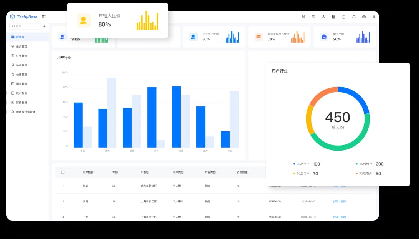Toggle the 00后用户 legend item

(x=303, y=164)
